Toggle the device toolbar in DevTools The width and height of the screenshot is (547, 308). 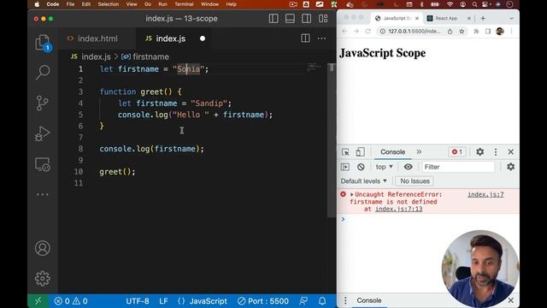point(360,152)
